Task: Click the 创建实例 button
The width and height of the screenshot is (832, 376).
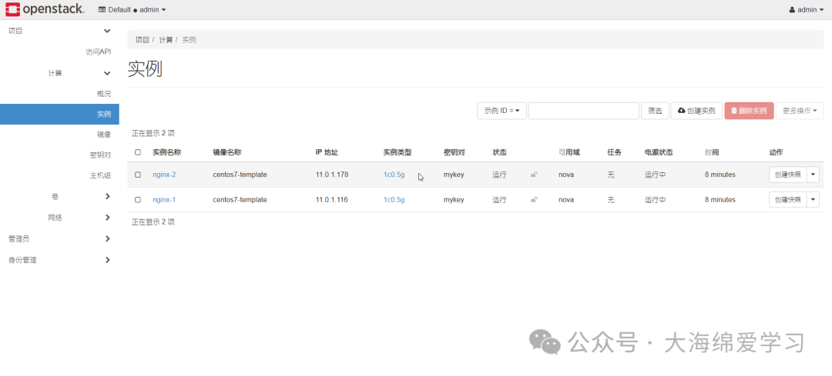Action: pos(696,111)
